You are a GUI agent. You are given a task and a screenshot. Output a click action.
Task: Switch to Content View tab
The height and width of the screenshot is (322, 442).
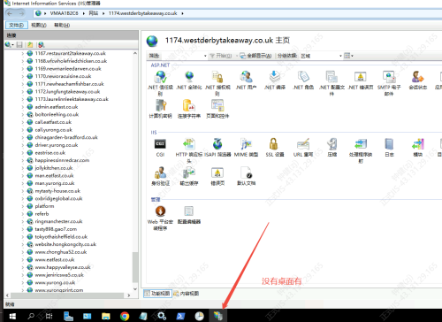point(187,294)
